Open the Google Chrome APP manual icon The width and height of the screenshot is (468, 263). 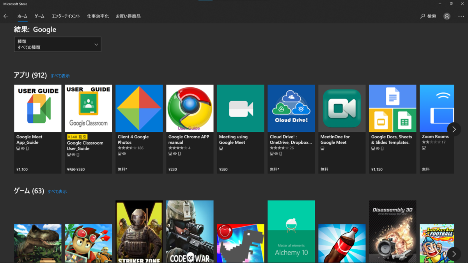(190, 108)
